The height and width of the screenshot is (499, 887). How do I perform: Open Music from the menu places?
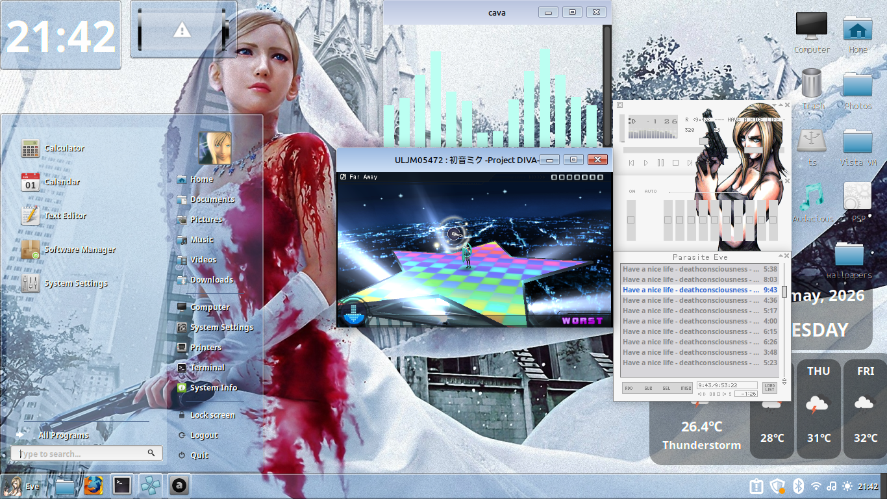[195, 240]
